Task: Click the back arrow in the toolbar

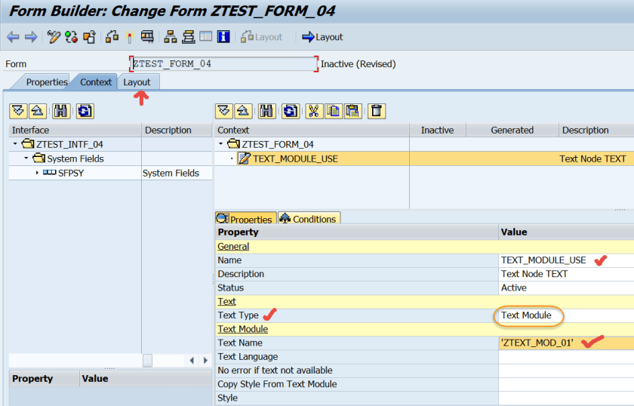Action: [13, 37]
